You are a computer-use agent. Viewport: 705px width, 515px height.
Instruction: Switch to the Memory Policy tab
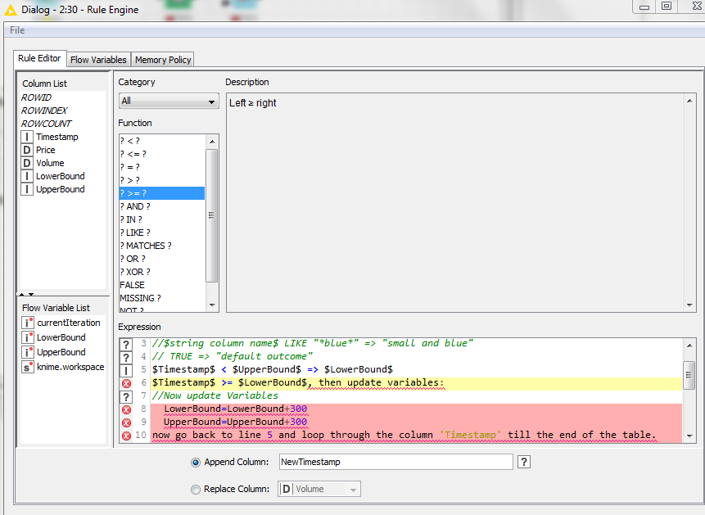click(x=163, y=60)
